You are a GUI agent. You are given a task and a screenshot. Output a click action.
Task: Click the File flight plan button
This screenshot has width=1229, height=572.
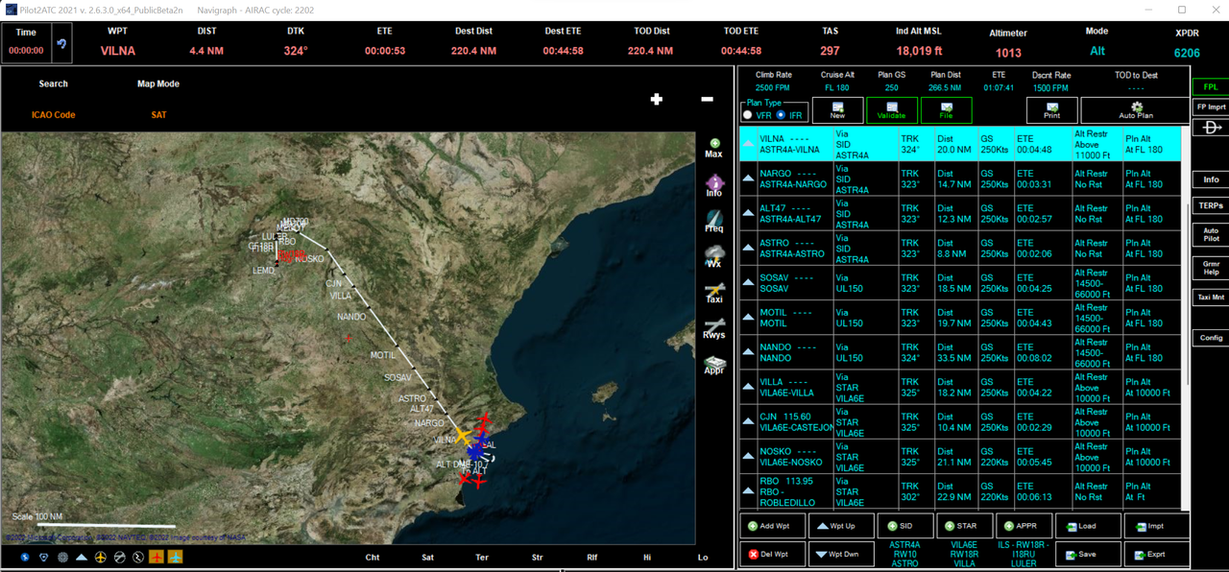pos(947,110)
